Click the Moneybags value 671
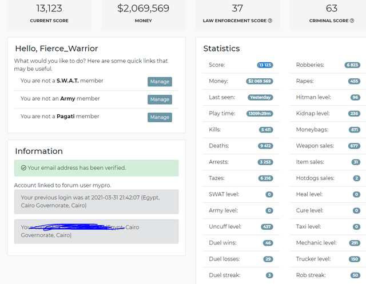This screenshot has width=366, height=284. (x=355, y=130)
